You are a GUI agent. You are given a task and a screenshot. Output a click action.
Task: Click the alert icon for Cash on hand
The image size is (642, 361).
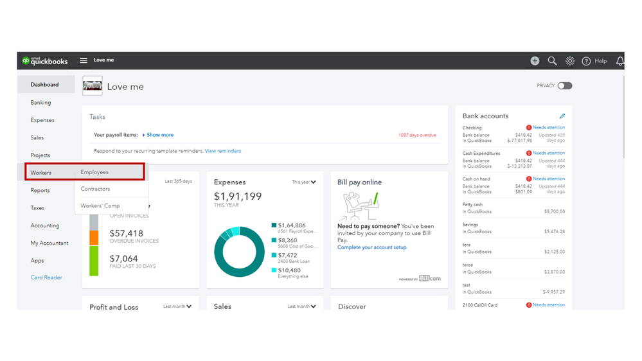click(529, 179)
